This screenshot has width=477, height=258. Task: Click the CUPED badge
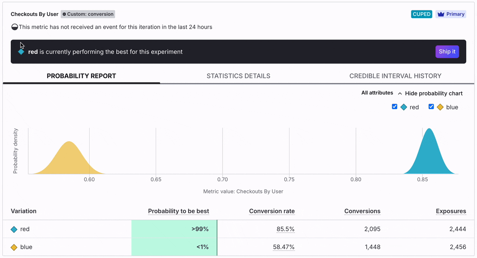pyautogui.click(x=421, y=14)
